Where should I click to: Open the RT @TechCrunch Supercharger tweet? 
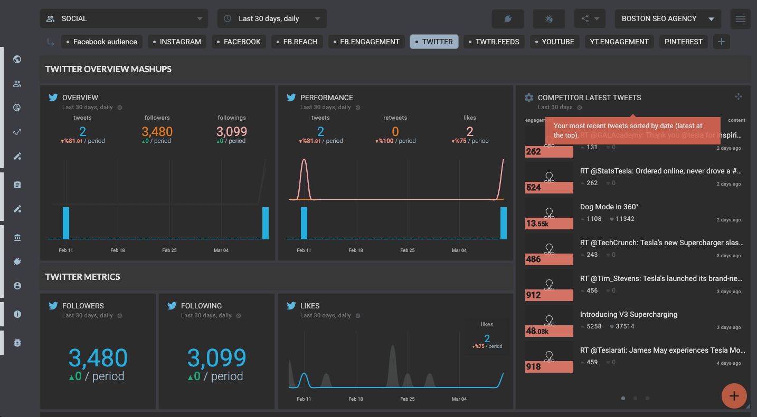662,243
